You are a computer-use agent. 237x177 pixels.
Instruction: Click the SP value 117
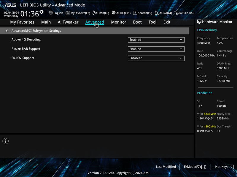tap(200, 106)
